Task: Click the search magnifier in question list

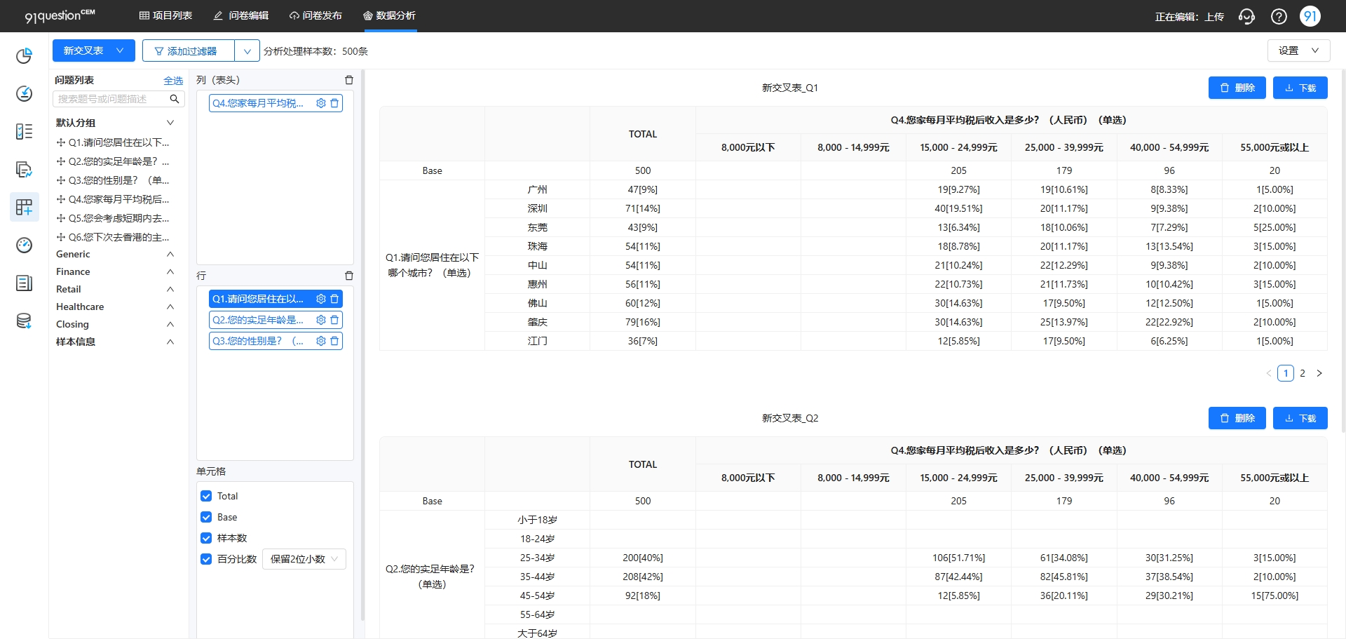Action: coord(175,99)
